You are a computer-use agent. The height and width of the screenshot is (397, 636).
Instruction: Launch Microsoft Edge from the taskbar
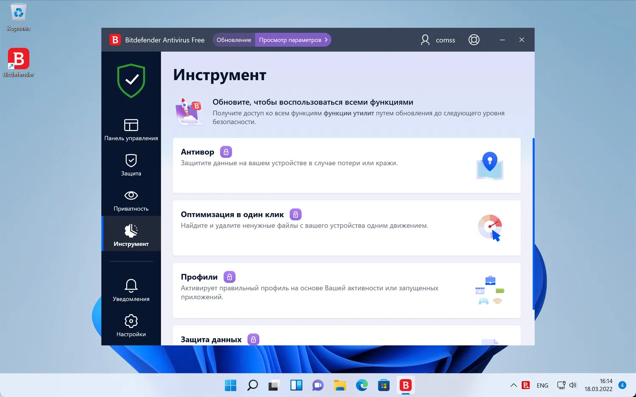pos(362,385)
